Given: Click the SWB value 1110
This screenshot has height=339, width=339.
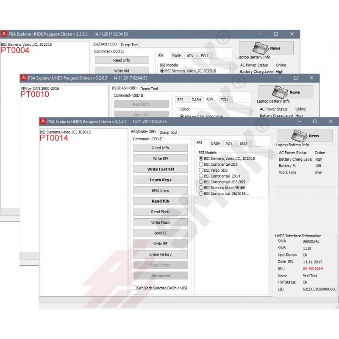Looking at the screenshot, I should click(x=307, y=248).
